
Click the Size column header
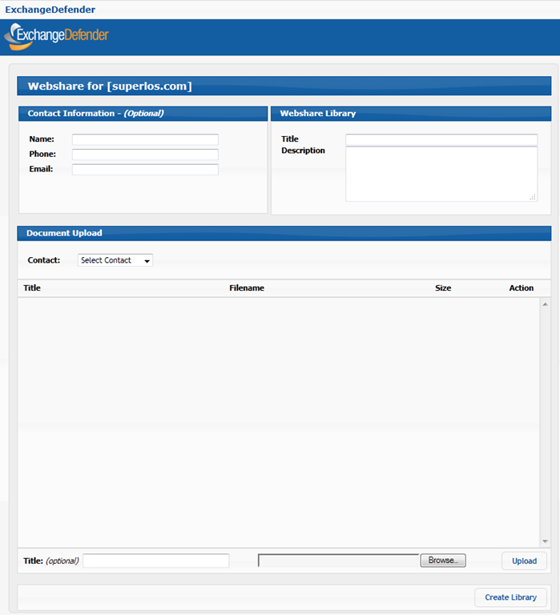pyautogui.click(x=443, y=288)
